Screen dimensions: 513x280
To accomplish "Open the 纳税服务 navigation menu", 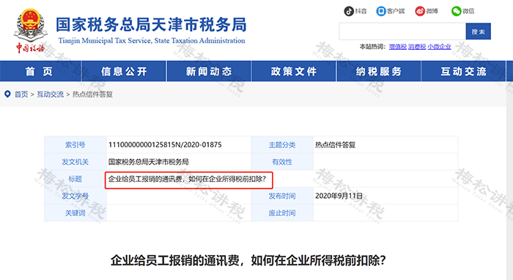I will [x=379, y=71].
